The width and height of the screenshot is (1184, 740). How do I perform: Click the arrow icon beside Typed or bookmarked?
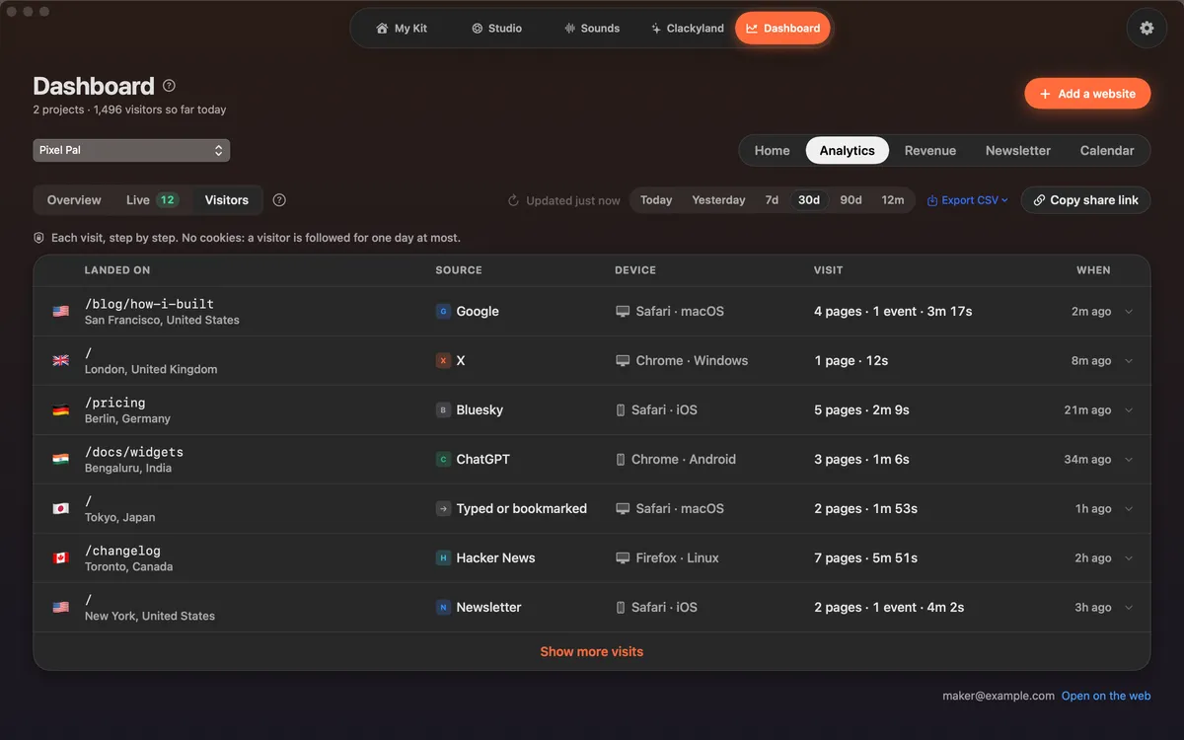coord(443,509)
